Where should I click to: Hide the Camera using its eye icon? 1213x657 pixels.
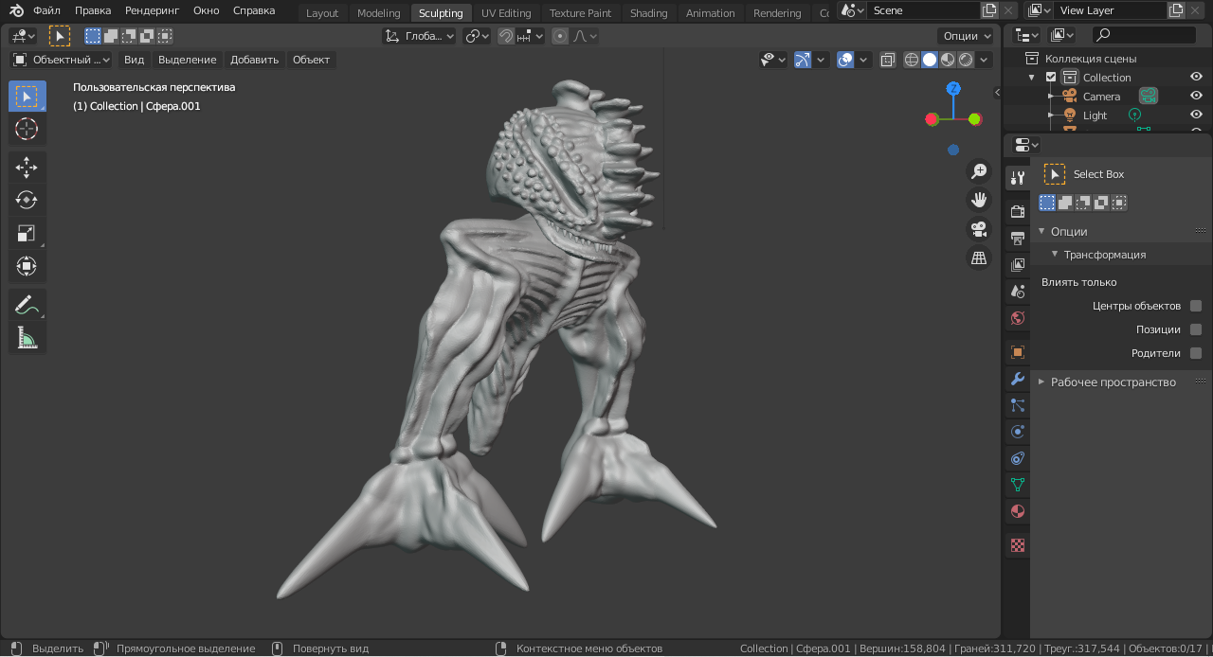(1196, 97)
